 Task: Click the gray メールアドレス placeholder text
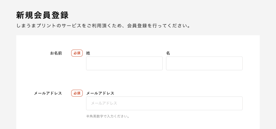[x=104, y=103]
